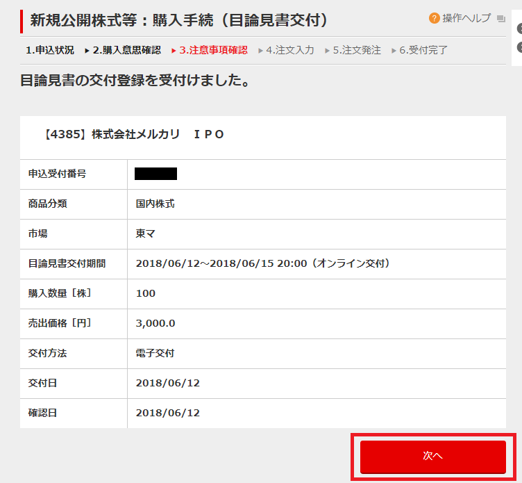The image size is (522, 483).
Task: Click the price value 3,000.0
Action: tap(155, 323)
